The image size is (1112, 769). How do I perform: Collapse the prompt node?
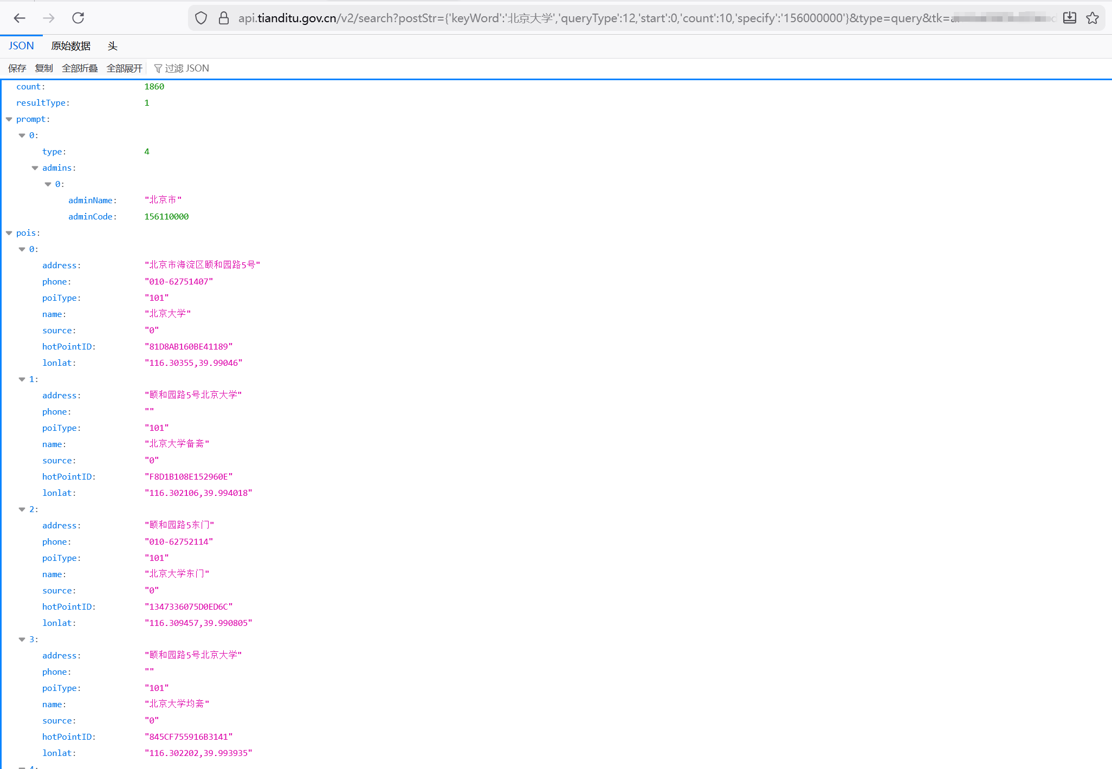(x=9, y=119)
